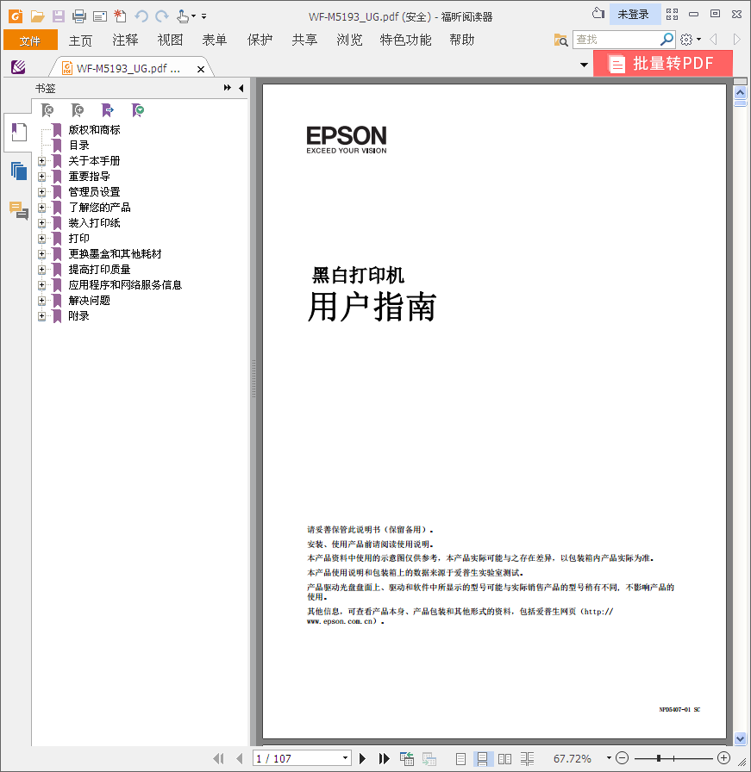Click the bookmark options dropdown icon
The width and height of the screenshot is (751, 772).
click(x=138, y=110)
